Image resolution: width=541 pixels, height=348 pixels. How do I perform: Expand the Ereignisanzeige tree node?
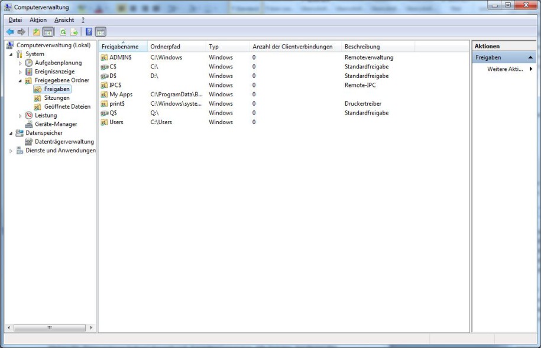[20, 71]
